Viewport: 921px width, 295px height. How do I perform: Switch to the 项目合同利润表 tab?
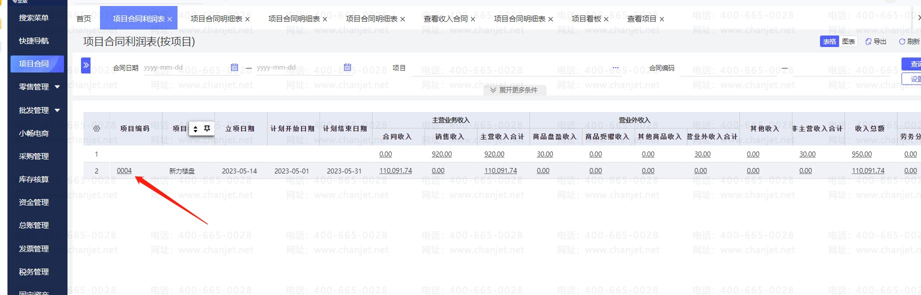point(138,19)
